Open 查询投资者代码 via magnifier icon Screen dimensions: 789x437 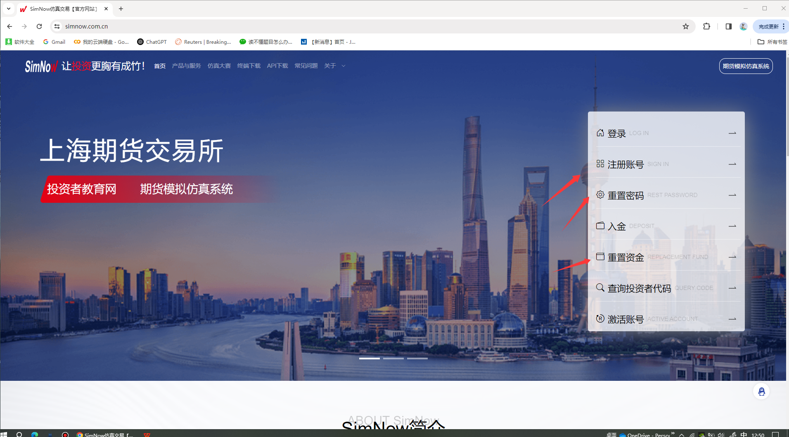[x=601, y=287]
